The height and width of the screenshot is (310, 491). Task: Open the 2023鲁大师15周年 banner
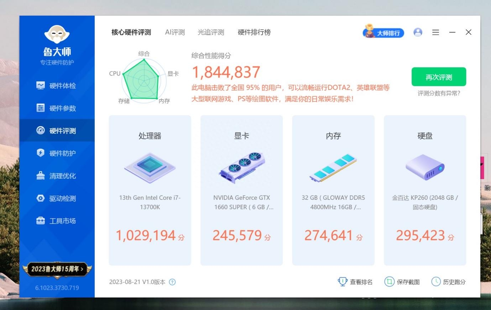click(x=57, y=269)
